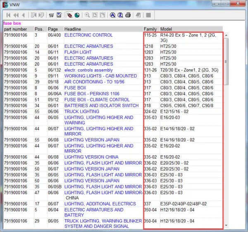Image resolution: width=248 pixels, height=232 pixels.
Task: Click the greyed document-with-arrow icon left of the cart
Action: coord(33,15)
